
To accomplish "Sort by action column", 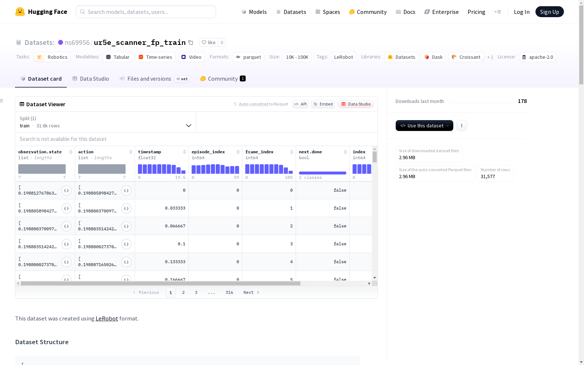I will click(131, 152).
